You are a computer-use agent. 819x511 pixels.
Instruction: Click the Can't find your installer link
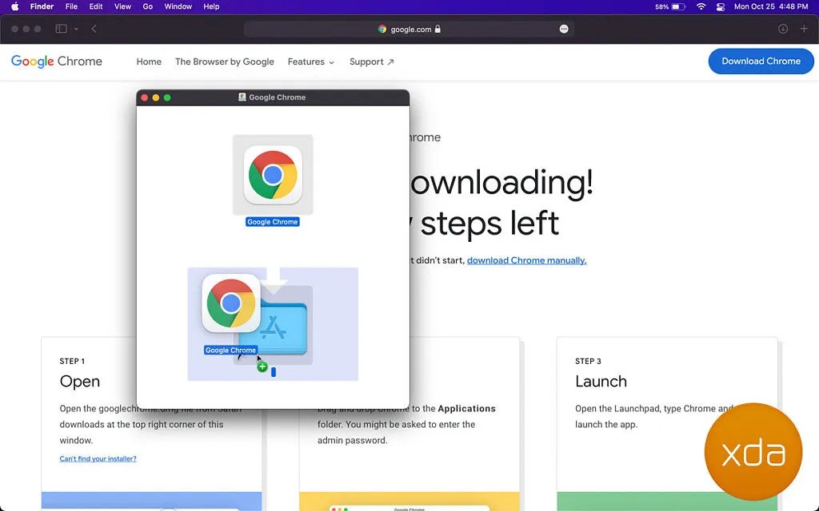(98, 458)
